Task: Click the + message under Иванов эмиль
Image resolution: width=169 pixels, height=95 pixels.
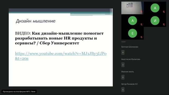Action: click(123, 77)
